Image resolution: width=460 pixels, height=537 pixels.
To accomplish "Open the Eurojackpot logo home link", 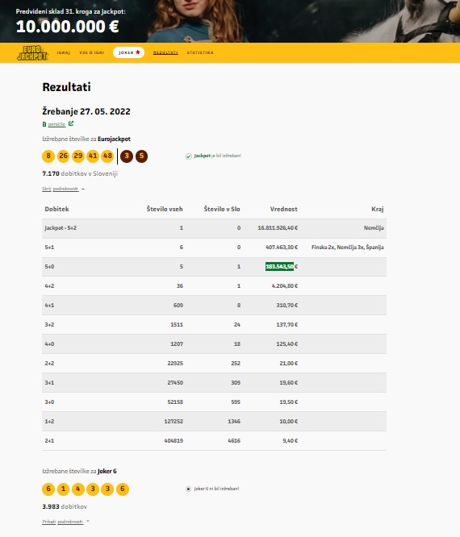I will point(32,52).
